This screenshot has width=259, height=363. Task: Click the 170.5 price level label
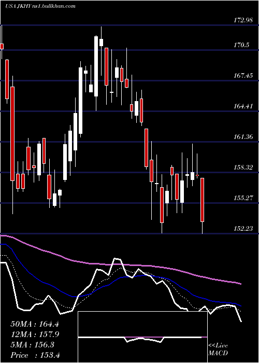pos(241,45)
